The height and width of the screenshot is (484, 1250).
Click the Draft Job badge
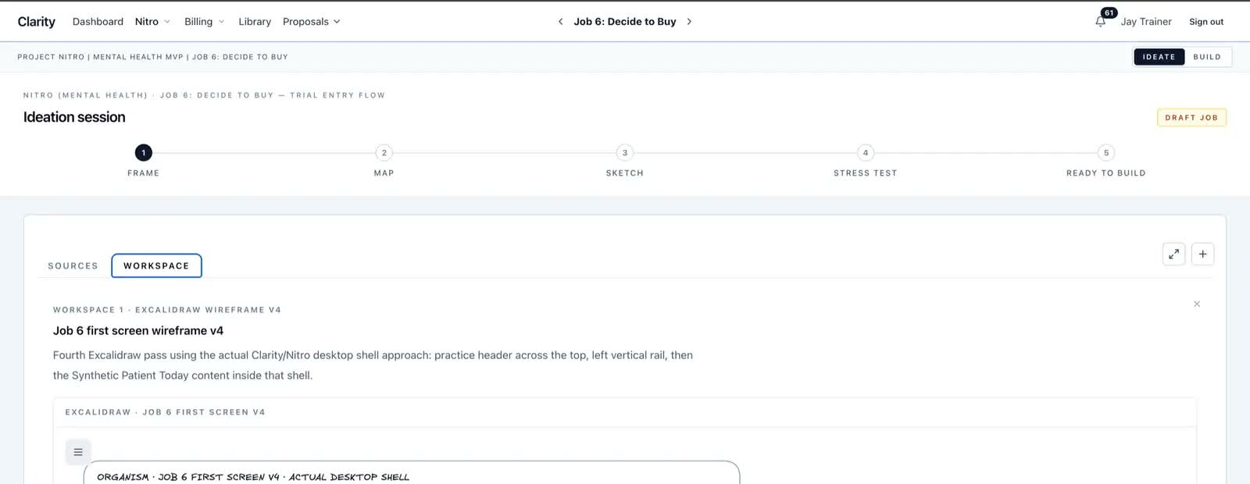1191,117
